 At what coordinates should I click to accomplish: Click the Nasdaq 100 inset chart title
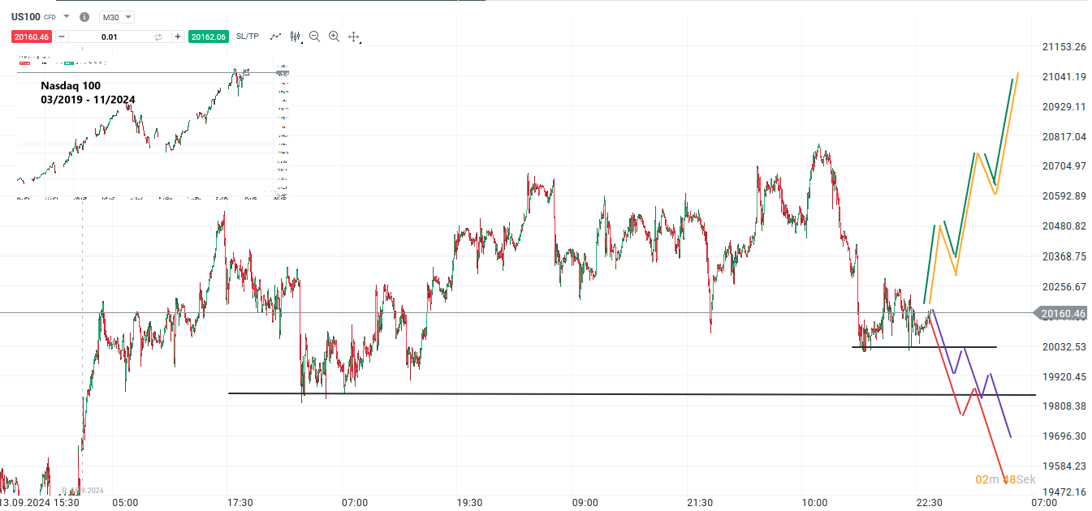71,85
